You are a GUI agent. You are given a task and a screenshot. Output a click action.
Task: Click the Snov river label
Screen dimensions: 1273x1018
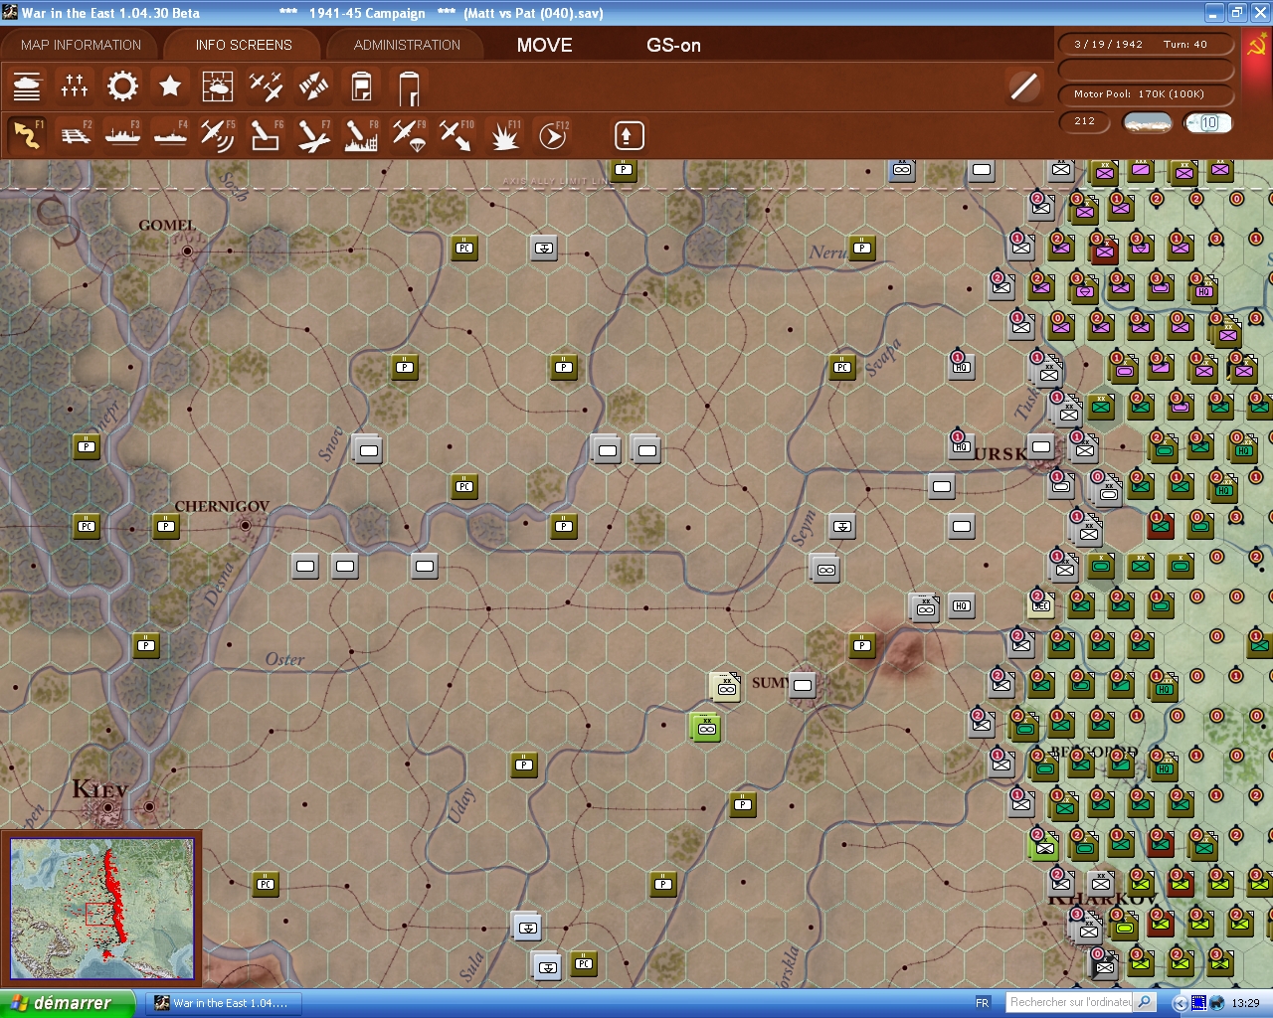pyautogui.click(x=331, y=443)
